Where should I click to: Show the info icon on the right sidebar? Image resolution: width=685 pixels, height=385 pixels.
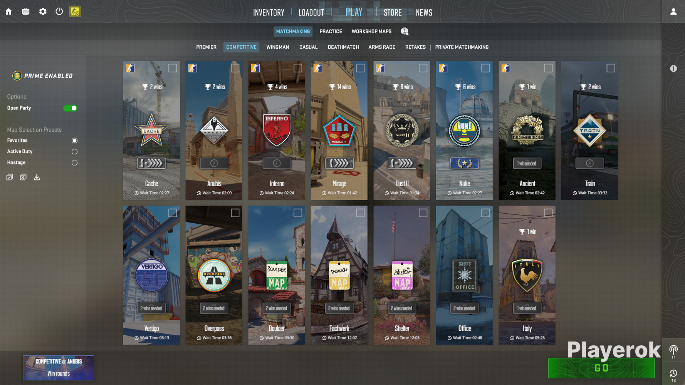(x=673, y=69)
